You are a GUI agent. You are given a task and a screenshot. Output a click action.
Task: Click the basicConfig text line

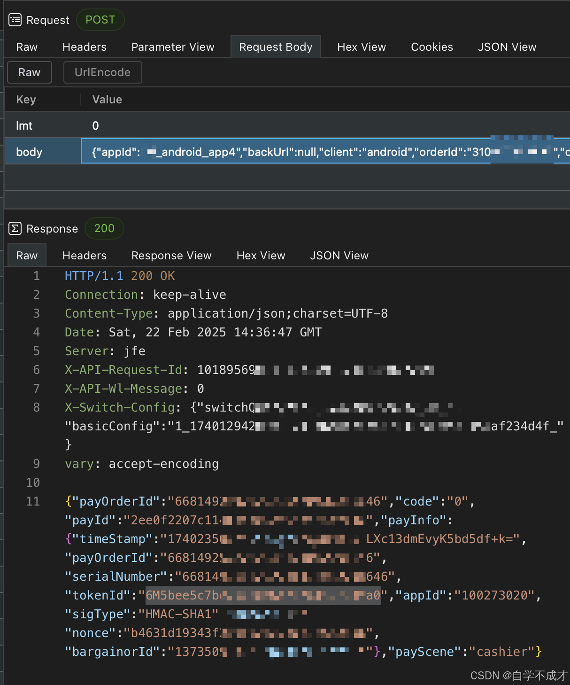[x=314, y=426]
